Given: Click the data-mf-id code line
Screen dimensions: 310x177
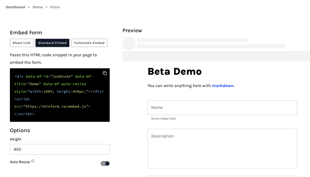Looking at the screenshot, I should tap(53, 76).
